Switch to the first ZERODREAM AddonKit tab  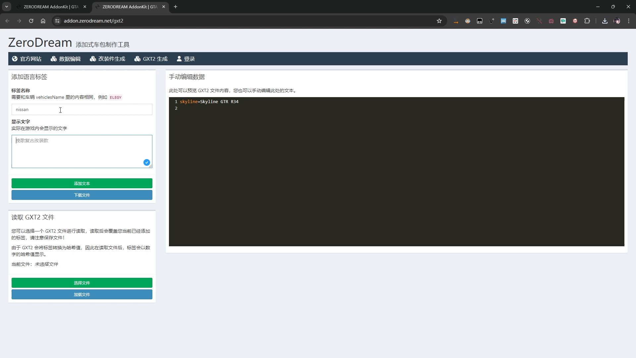[51, 7]
